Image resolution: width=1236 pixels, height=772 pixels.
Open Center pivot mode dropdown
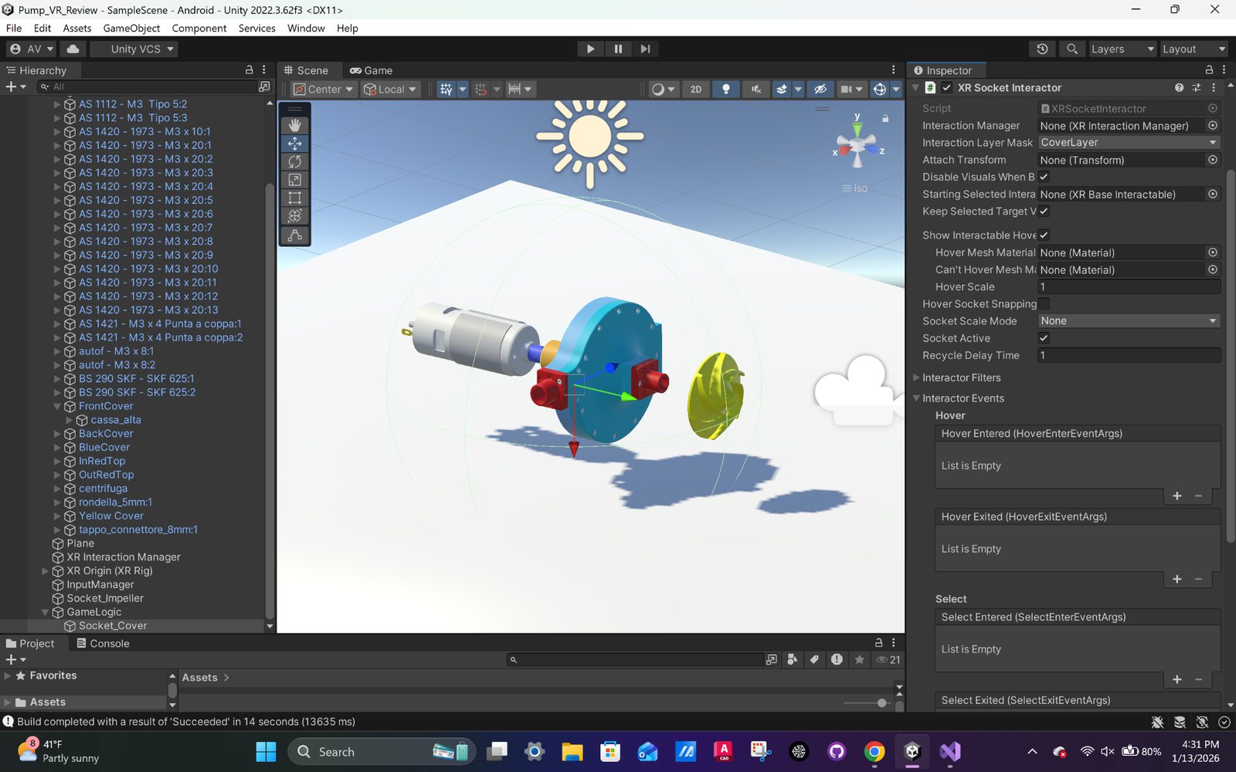(x=323, y=90)
